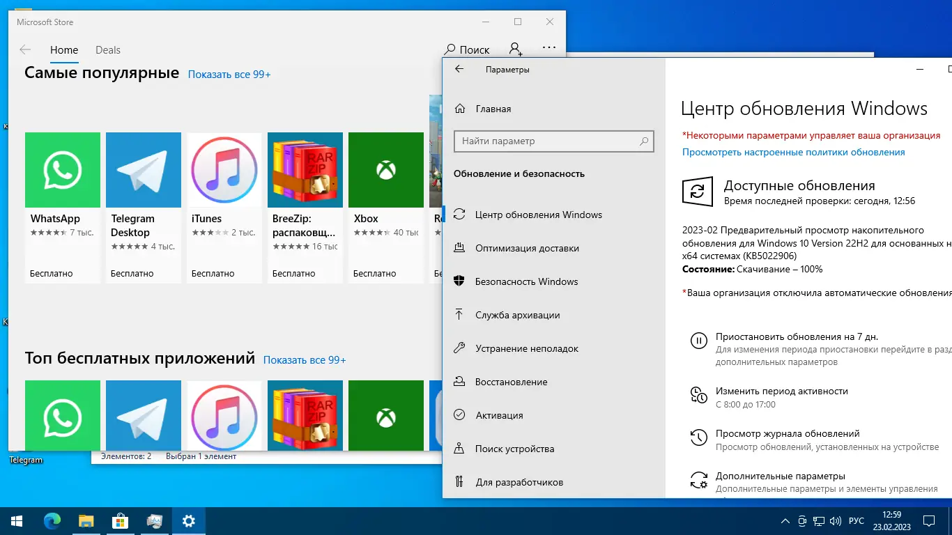Switch to Microsoft Store taskbar button
The height and width of the screenshot is (535, 952).
click(120, 520)
